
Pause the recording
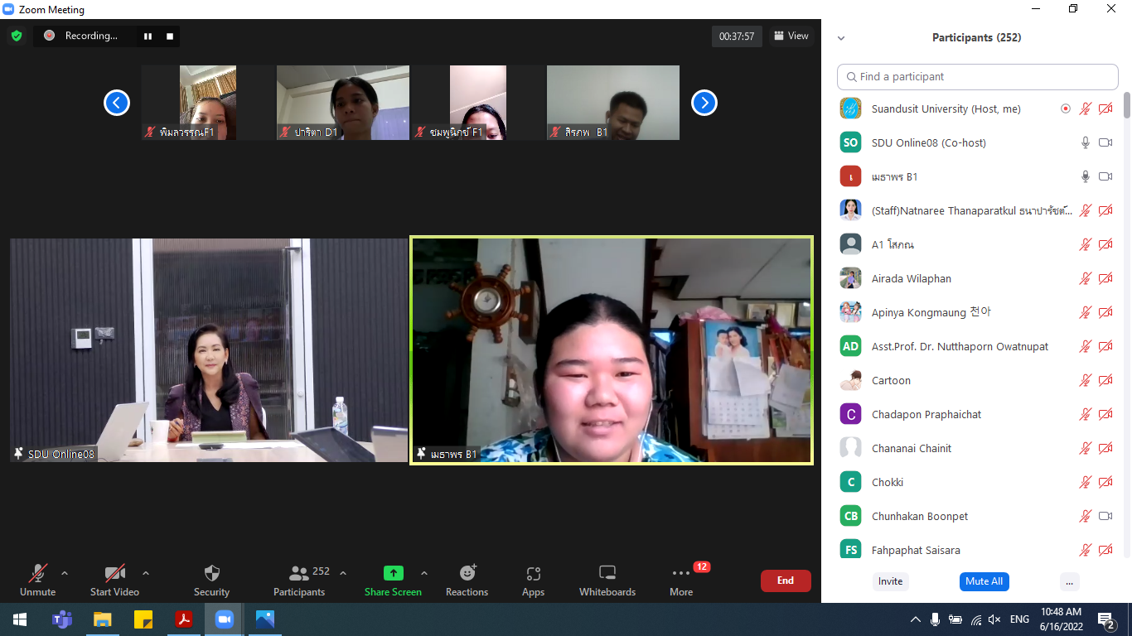tap(148, 36)
